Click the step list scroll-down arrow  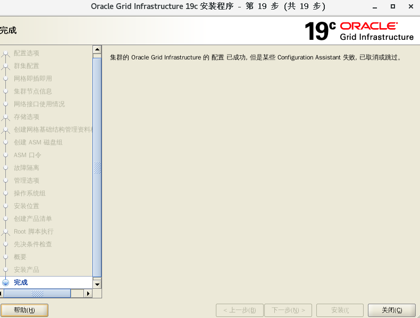tap(97, 285)
